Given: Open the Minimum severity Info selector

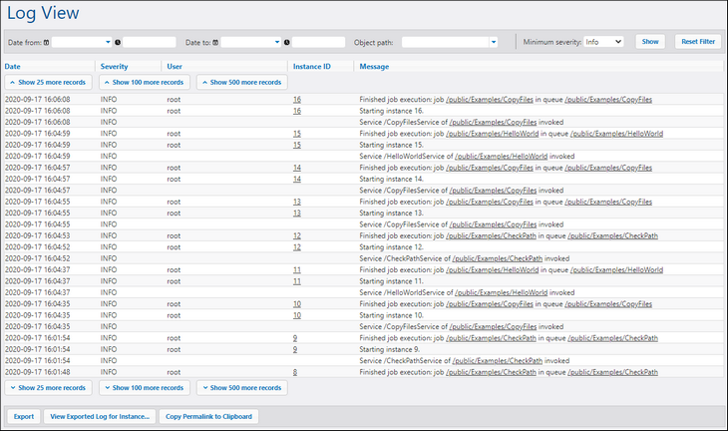Looking at the screenshot, I should [603, 42].
